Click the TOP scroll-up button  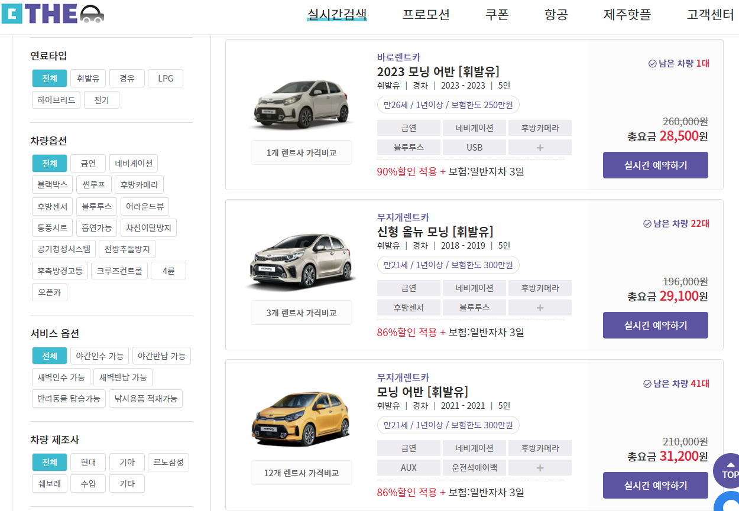pyautogui.click(x=730, y=471)
